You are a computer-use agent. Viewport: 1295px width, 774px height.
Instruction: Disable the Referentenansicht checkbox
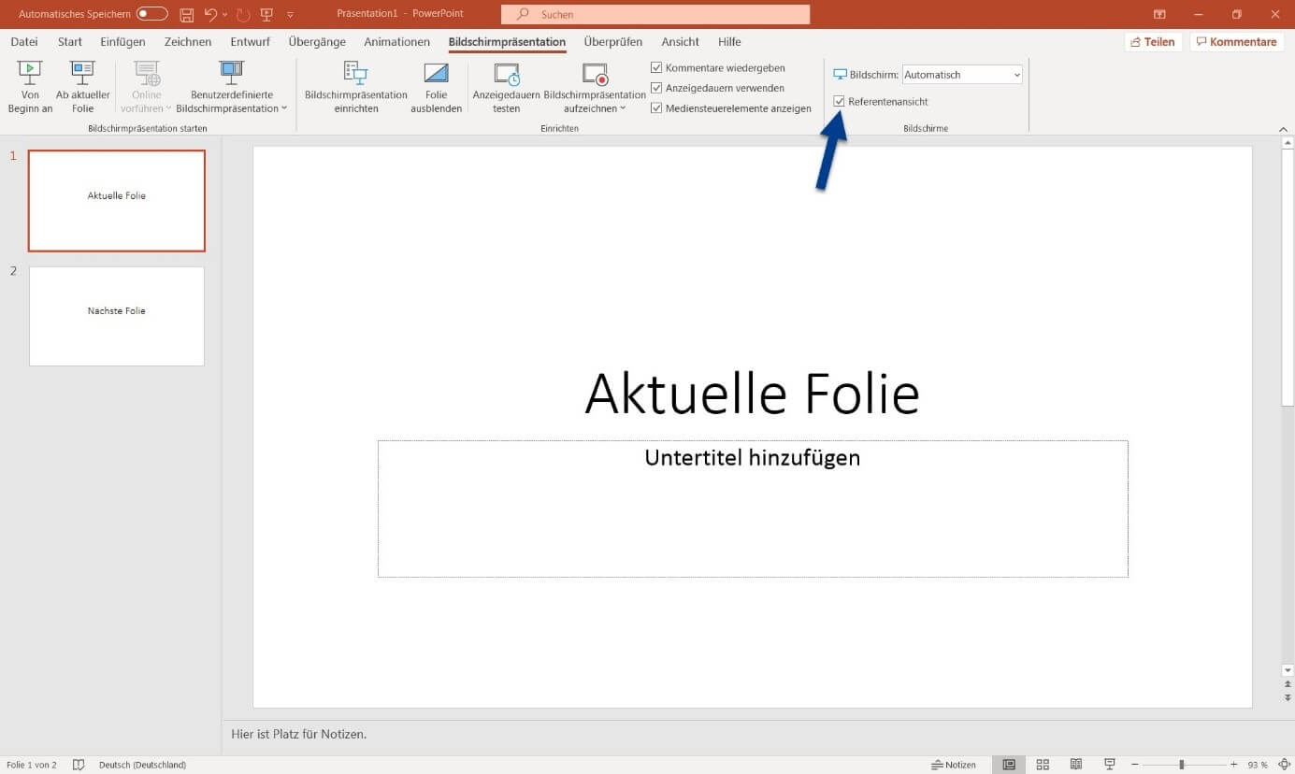pyautogui.click(x=839, y=101)
